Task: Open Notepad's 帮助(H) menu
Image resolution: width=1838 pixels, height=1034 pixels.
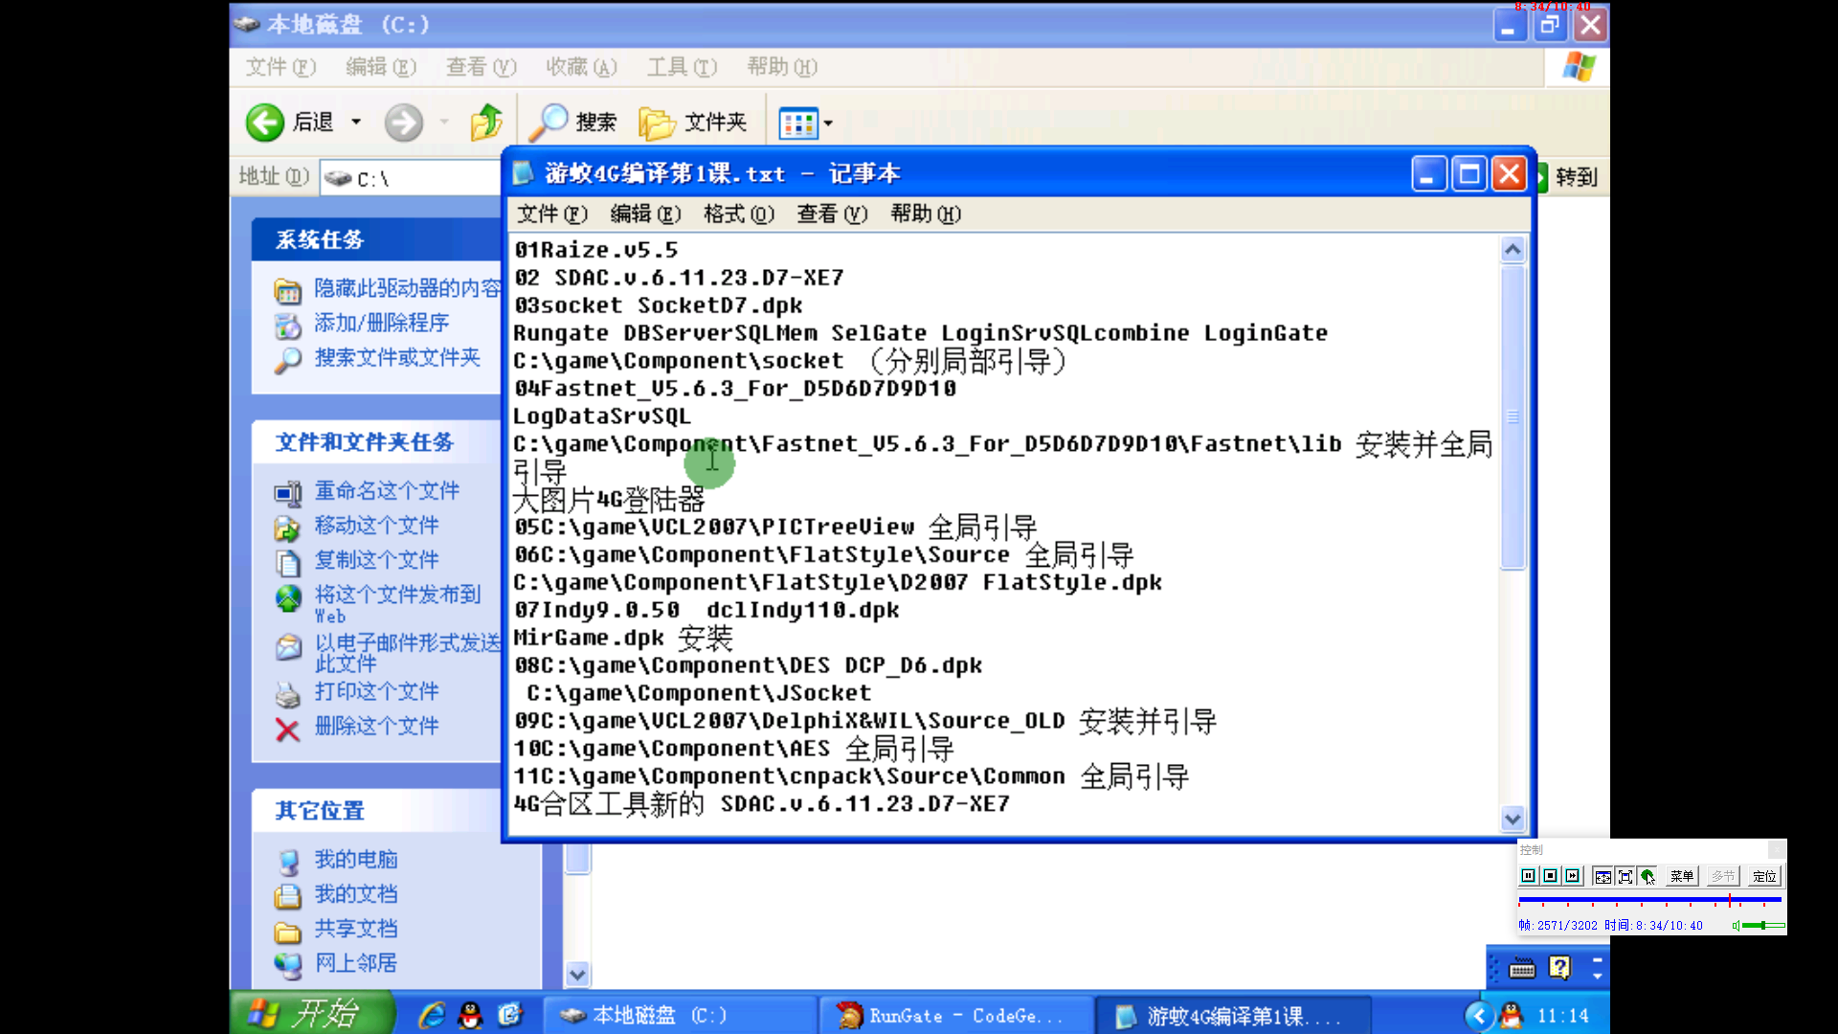Action: (x=926, y=214)
